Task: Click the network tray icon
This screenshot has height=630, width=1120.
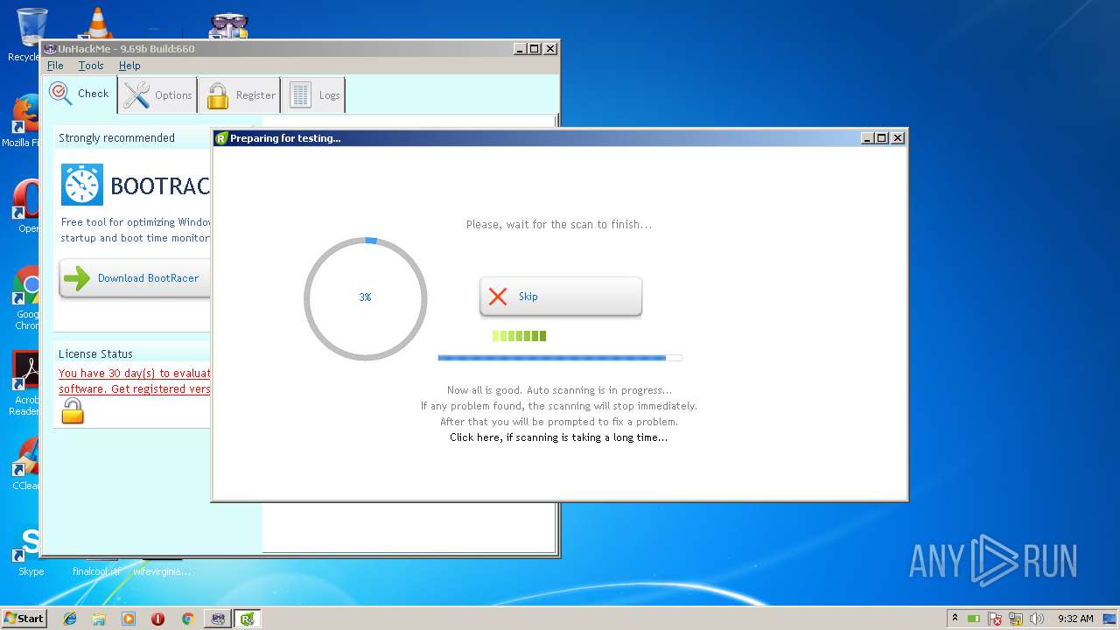Action: point(1016,619)
